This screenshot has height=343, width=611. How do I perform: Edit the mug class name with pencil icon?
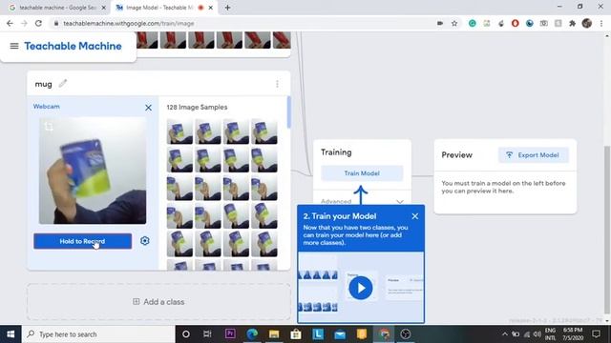[63, 83]
